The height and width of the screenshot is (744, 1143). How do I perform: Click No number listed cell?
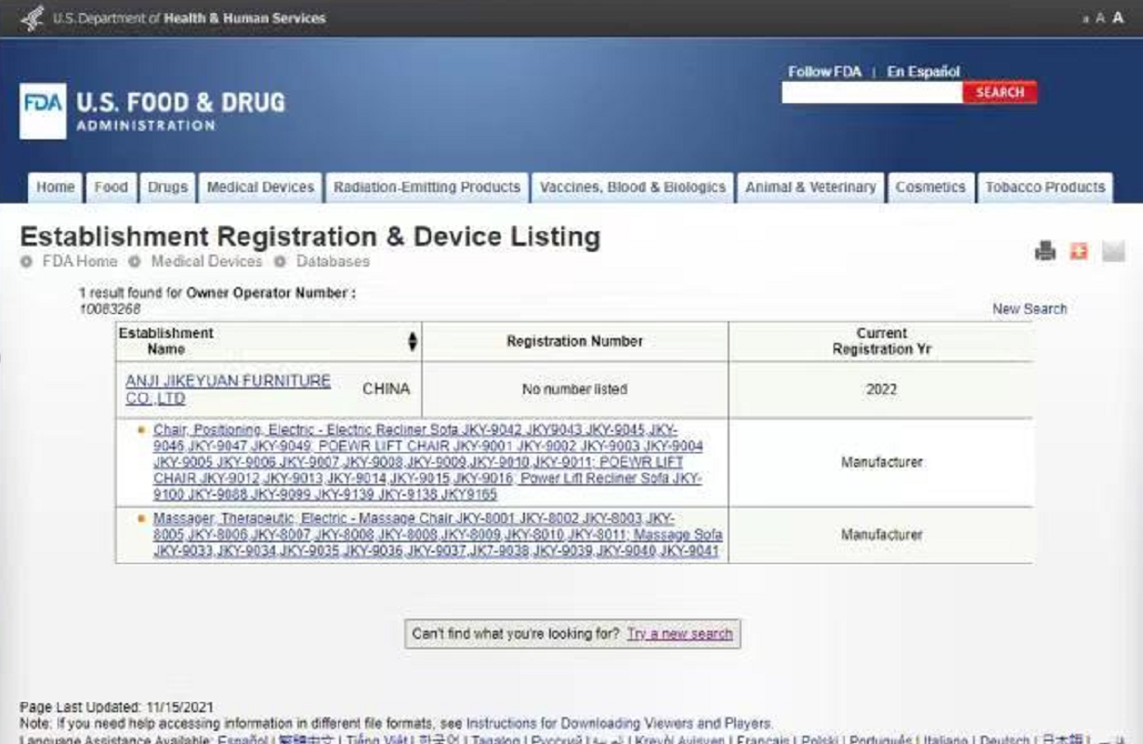pyautogui.click(x=574, y=390)
